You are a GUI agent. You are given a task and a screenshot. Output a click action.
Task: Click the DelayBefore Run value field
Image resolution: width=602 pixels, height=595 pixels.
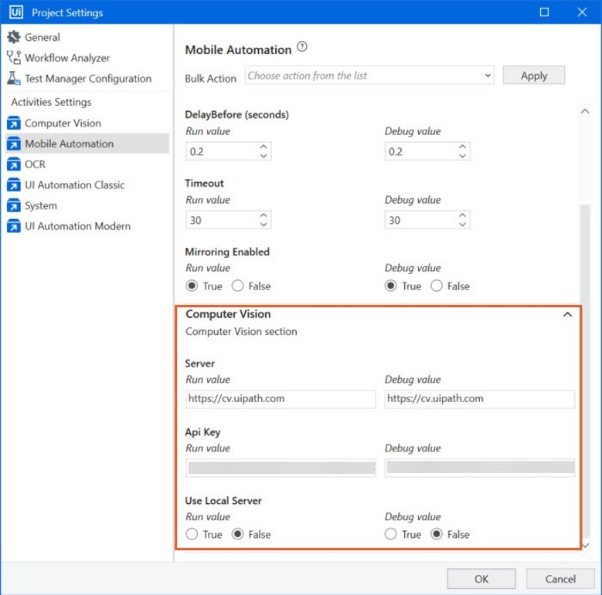point(229,151)
